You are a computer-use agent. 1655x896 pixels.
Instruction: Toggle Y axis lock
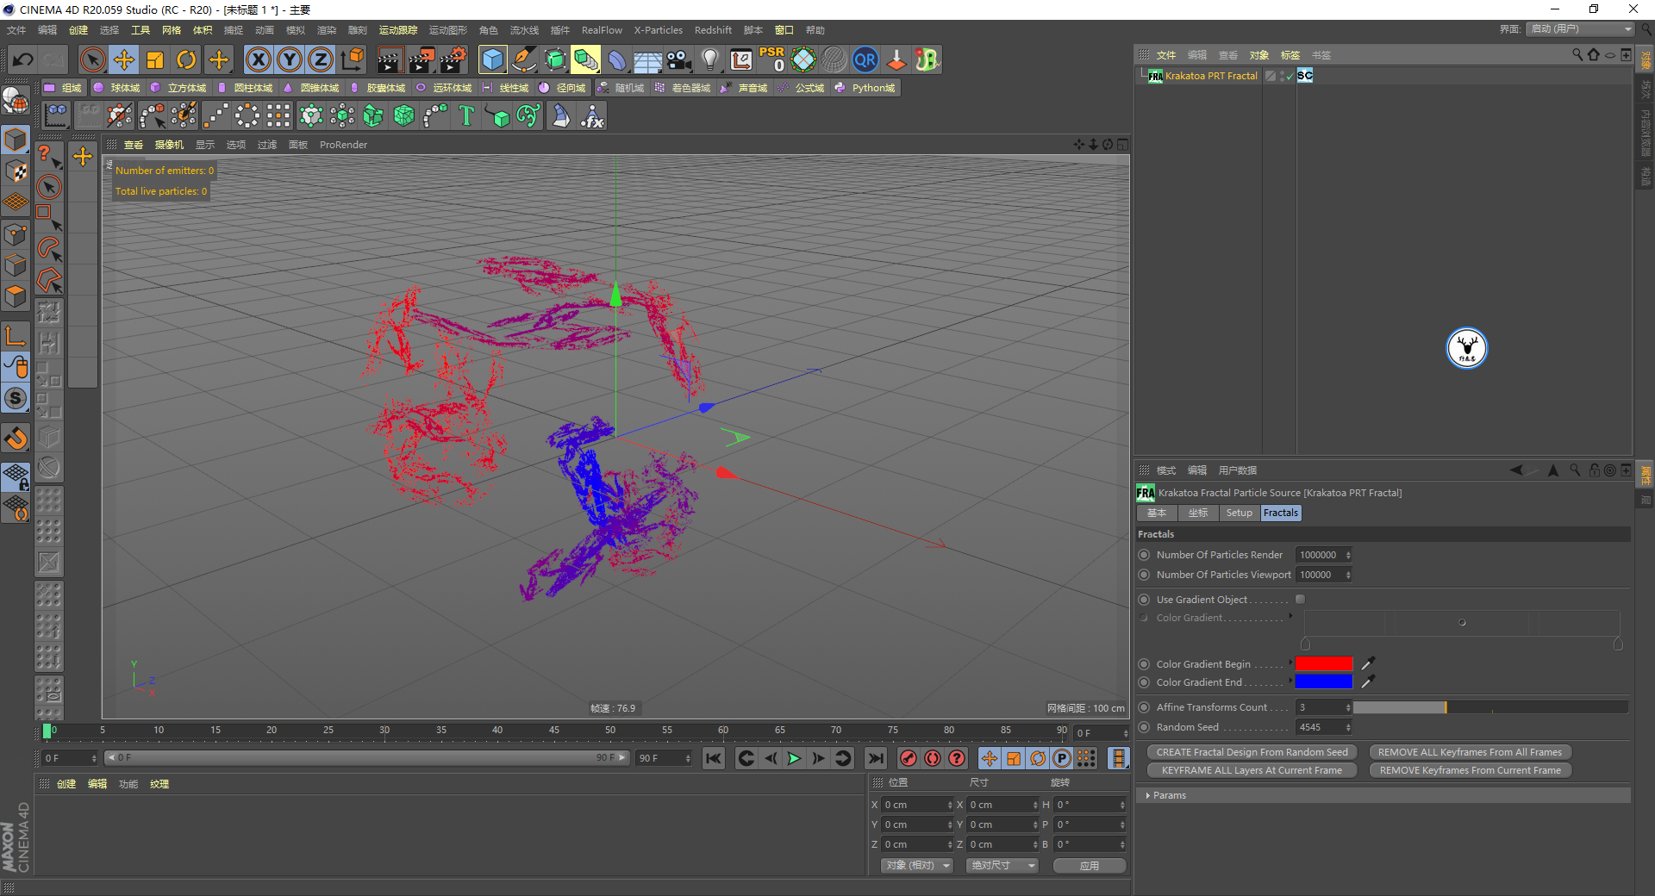click(x=290, y=59)
